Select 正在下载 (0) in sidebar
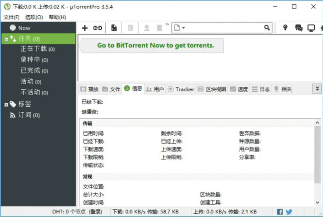 coord(38,49)
